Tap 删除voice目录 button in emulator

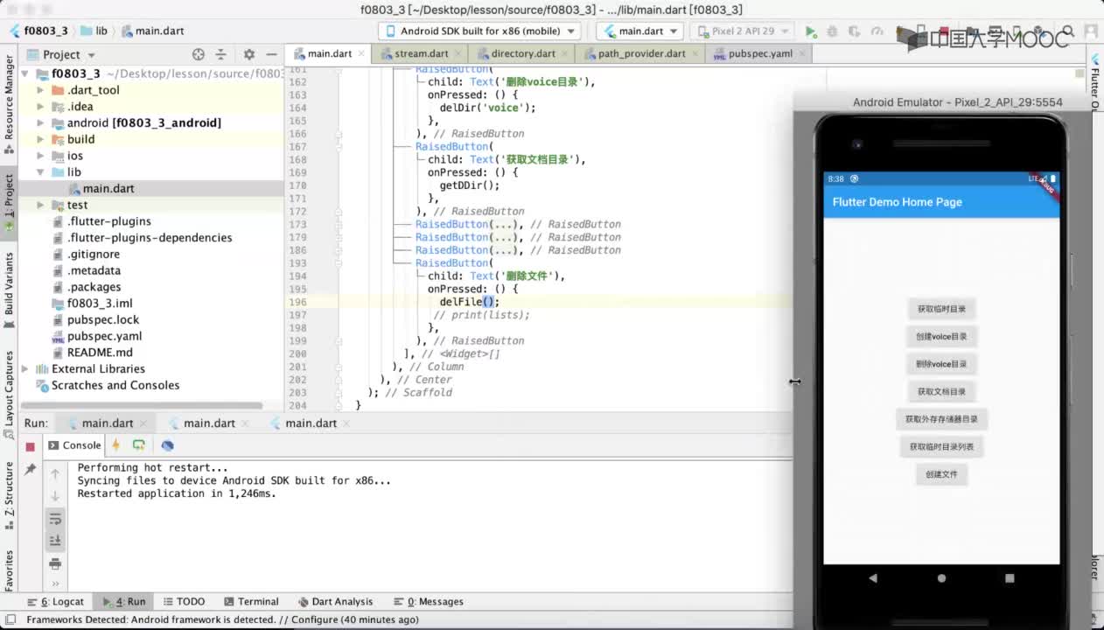coord(941,364)
